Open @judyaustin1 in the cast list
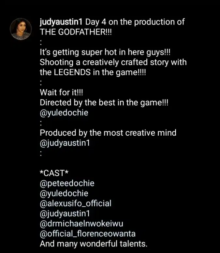The image size is (220, 253). pyautogui.click(x=65, y=214)
